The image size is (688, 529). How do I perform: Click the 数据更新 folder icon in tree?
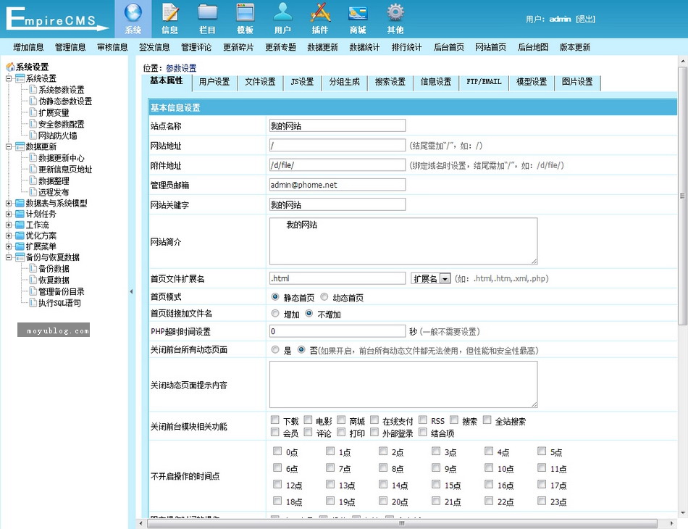click(x=20, y=146)
